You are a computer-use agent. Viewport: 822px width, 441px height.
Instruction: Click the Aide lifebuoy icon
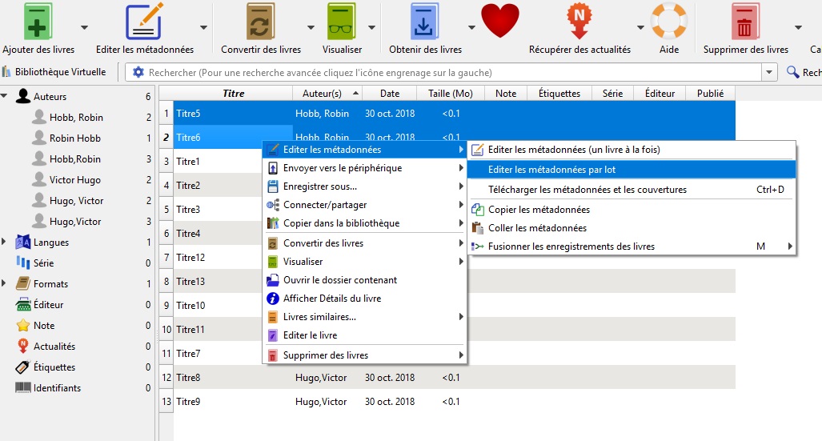pos(669,22)
